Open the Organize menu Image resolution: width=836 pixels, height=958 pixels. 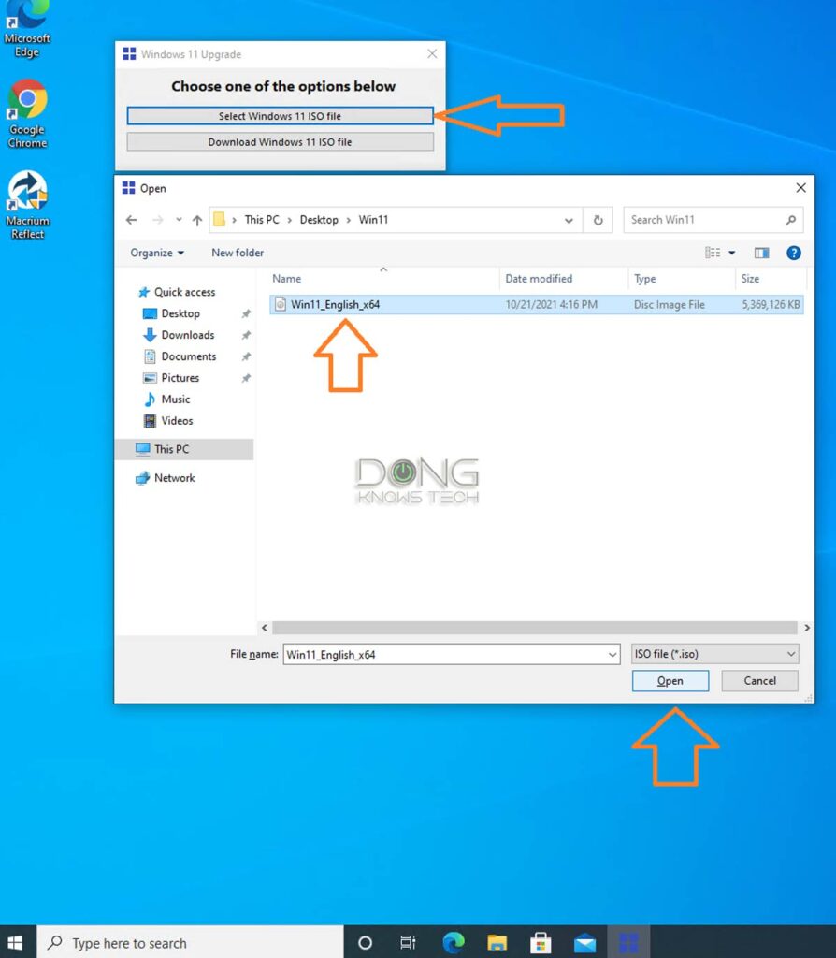tap(156, 253)
